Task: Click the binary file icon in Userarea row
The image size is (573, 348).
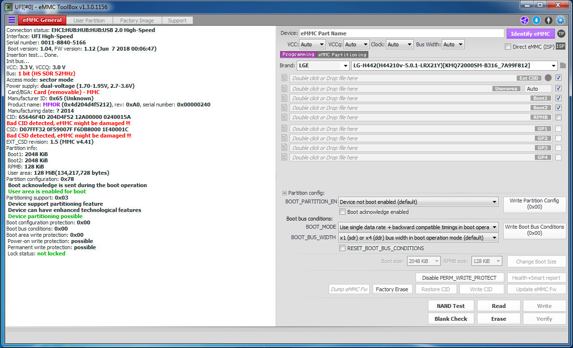Action: (x=284, y=88)
